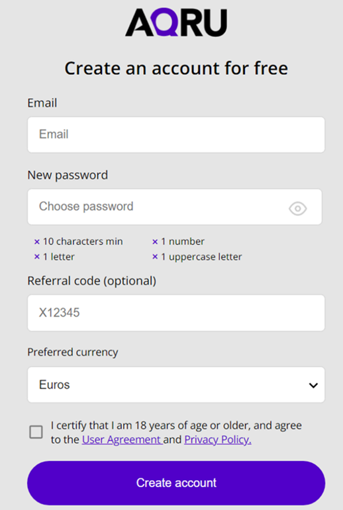
Task: Click the cross beside '10 characters min'
Action: [x=36, y=242]
